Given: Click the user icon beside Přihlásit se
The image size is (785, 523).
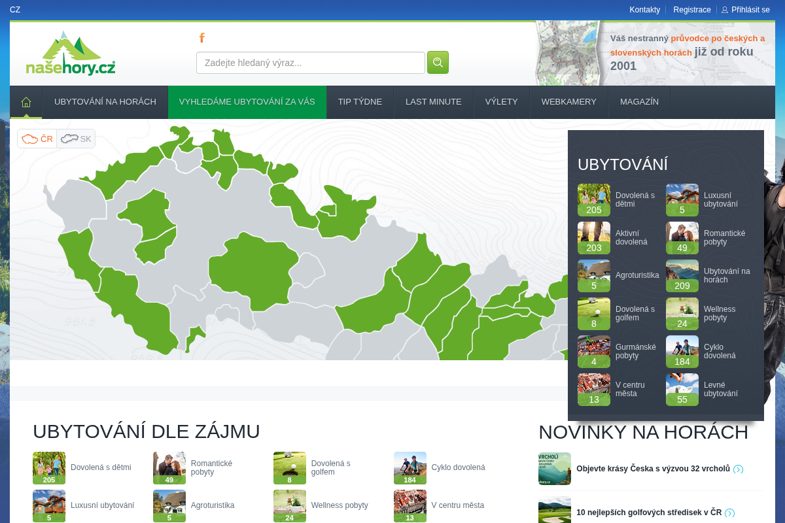Looking at the screenshot, I should pos(724,10).
